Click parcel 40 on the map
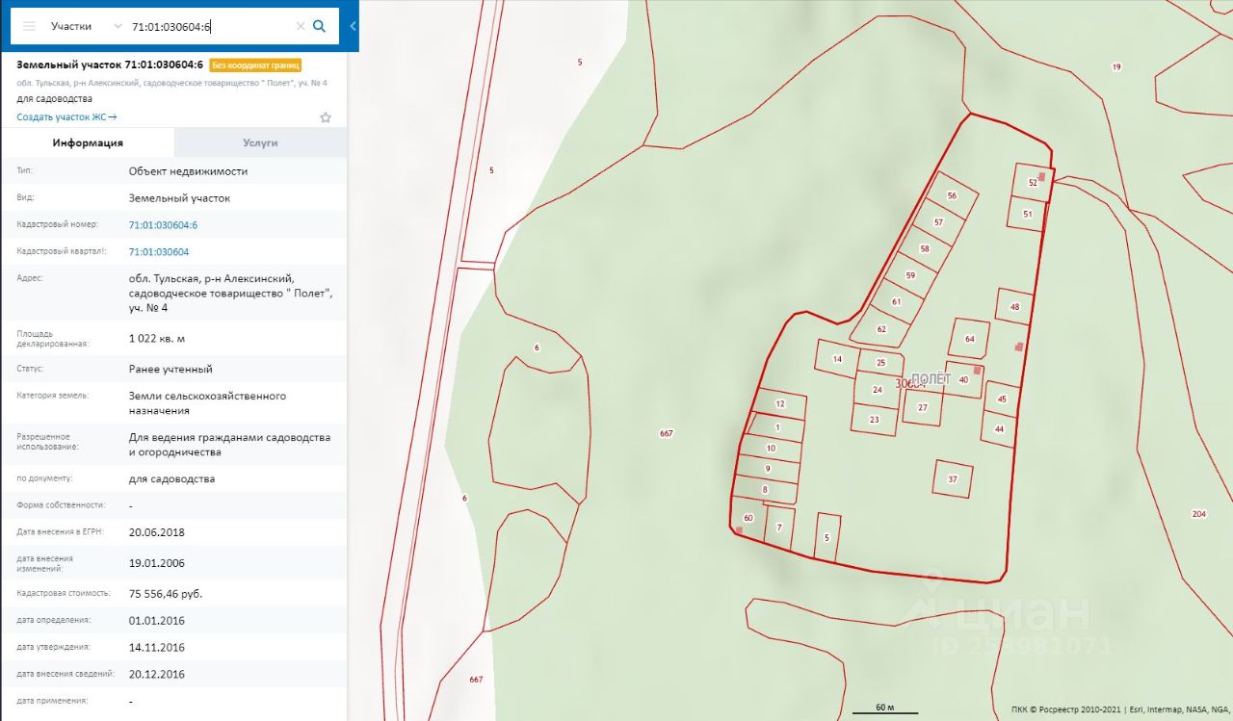Screen dimensions: 1233x721 pyautogui.click(x=963, y=379)
